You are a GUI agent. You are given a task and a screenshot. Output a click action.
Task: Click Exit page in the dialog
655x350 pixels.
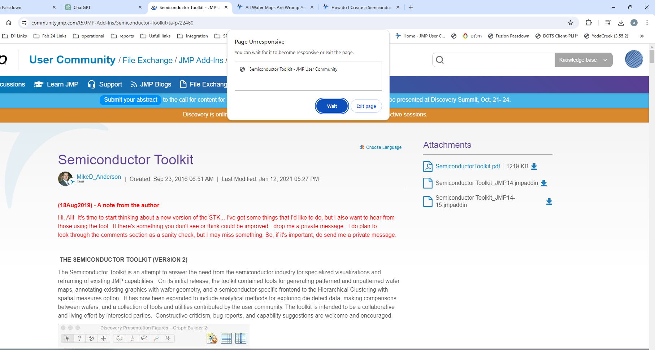click(x=366, y=106)
